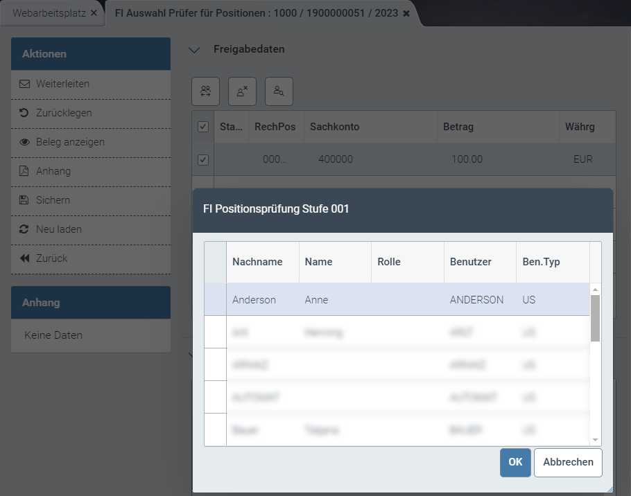Toggle the select-all checkbox in table header
Screen dimensions: 631x496
click(203, 127)
